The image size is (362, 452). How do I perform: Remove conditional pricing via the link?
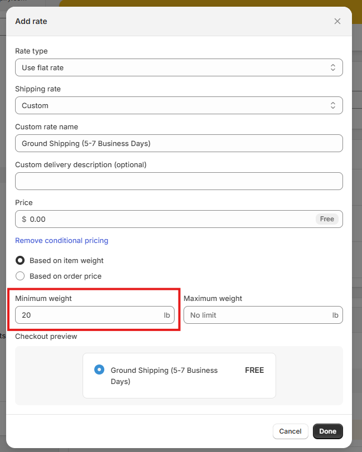(61, 240)
